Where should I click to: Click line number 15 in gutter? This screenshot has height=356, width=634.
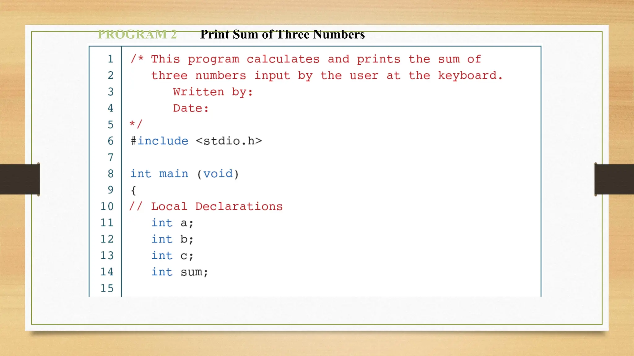click(x=107, y=288)
